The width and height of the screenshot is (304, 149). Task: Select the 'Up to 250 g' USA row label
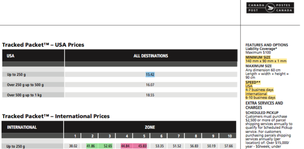pos(16,75)
